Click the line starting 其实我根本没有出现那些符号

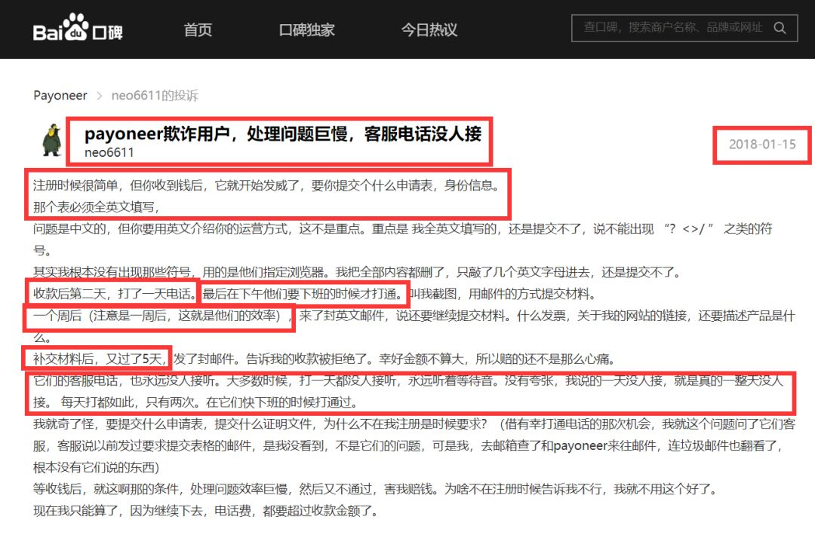click(357, 272)
